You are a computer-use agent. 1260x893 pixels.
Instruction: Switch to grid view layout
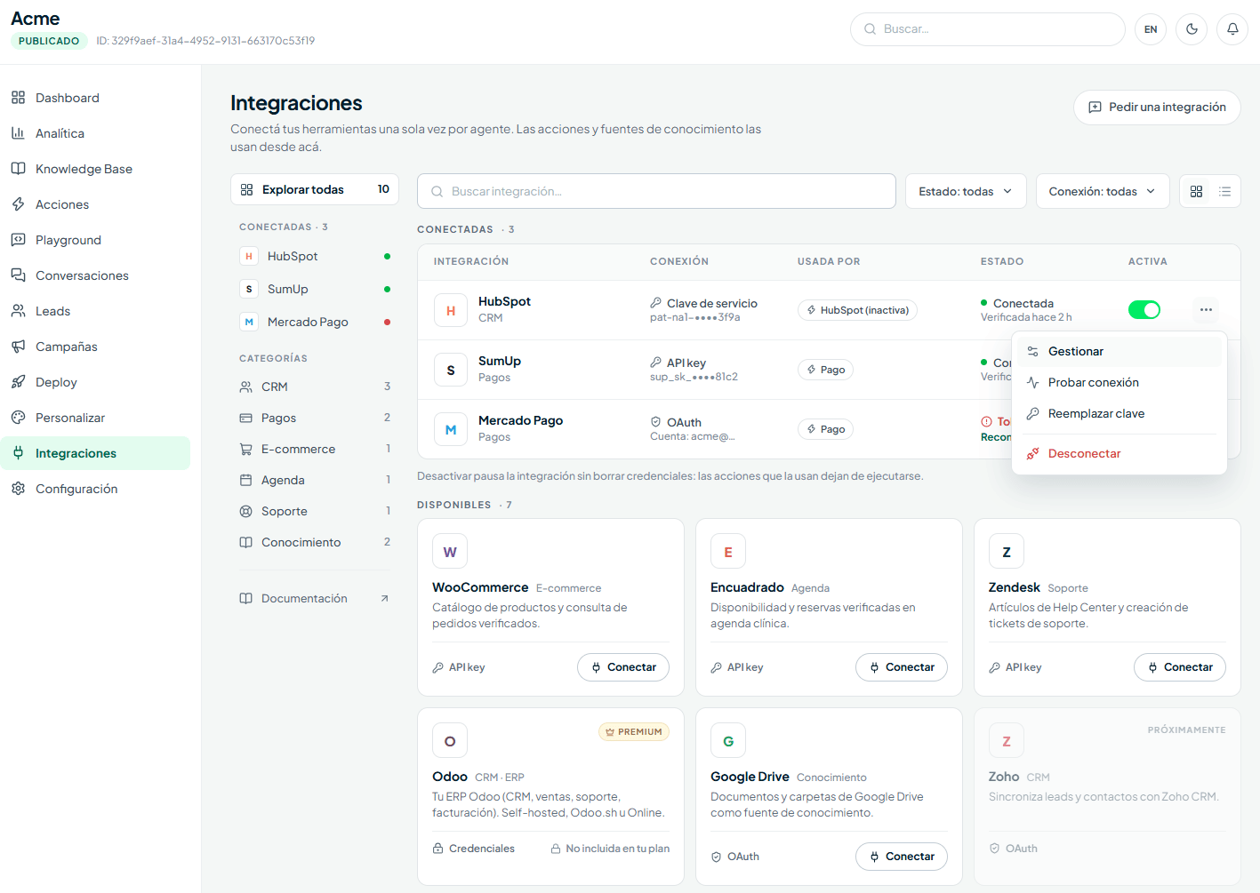pos(1196,191)
